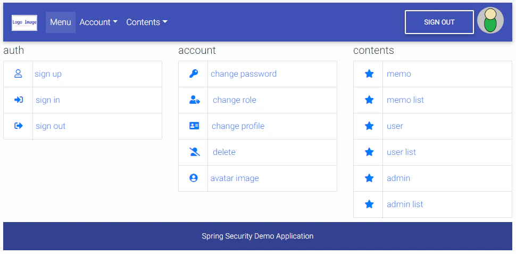Click the star icon in the user row

(x=369, y=126)
